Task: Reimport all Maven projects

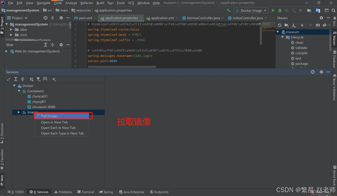Action: [x=280, y=26]
